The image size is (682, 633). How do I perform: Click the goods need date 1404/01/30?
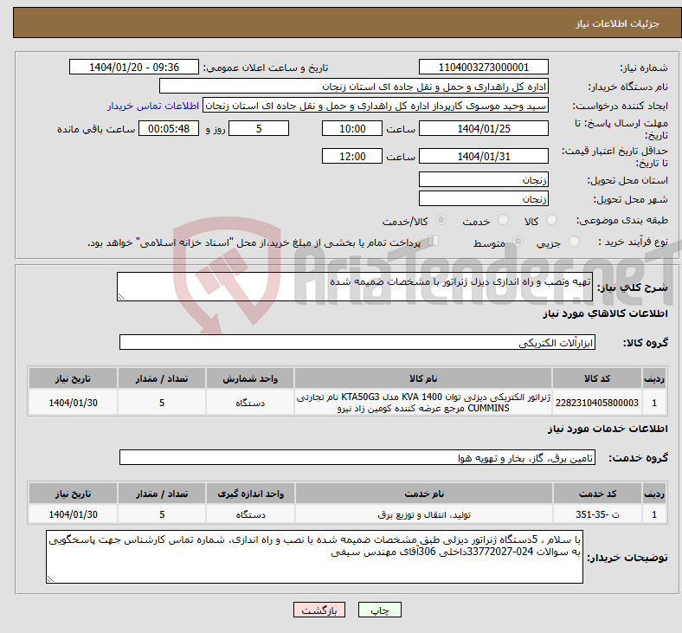[73, 403]
